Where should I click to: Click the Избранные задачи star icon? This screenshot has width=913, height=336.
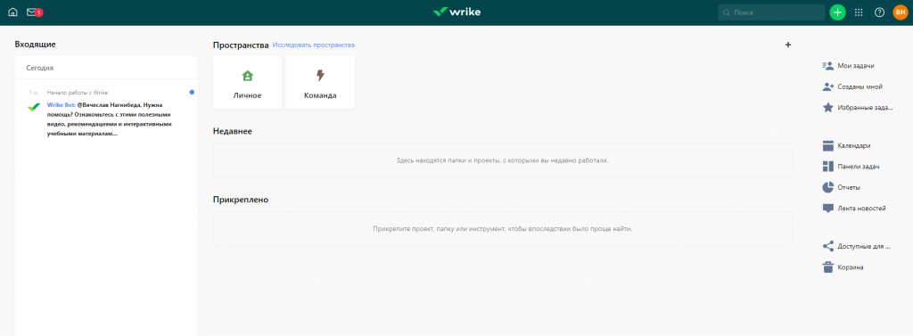click(x=828, y=108)
